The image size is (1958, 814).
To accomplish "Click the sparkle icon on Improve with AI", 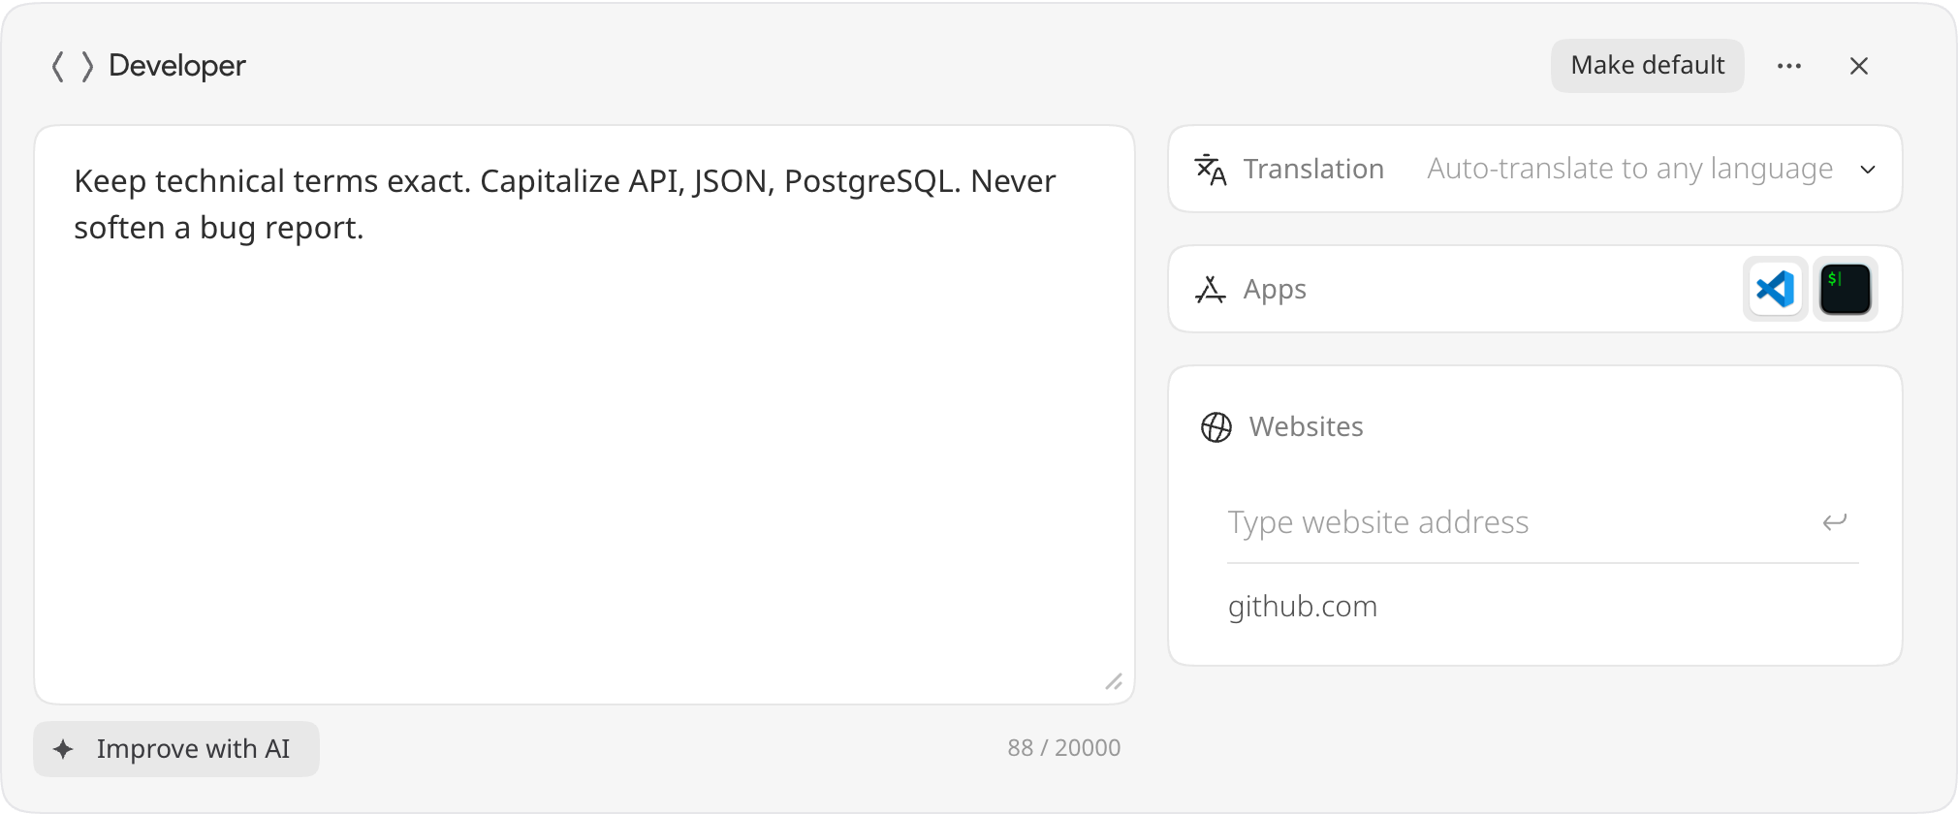I will click(63, 749).
